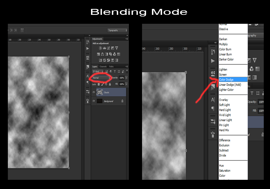Viewport: 270px width, 189px height.
Task: Add a Black & White adjustment
Action: tap(106, 54)
